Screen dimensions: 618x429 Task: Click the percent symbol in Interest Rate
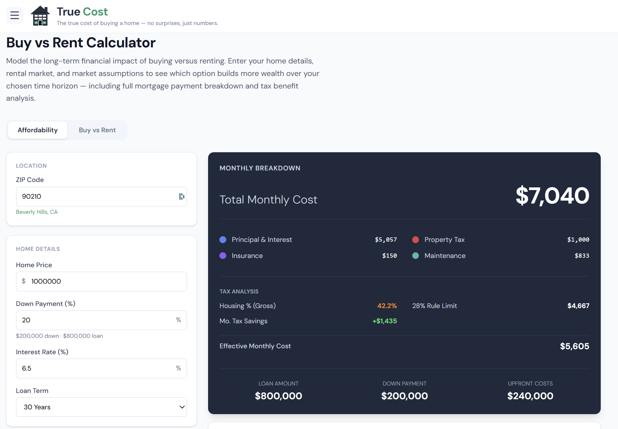pos(178,368)
